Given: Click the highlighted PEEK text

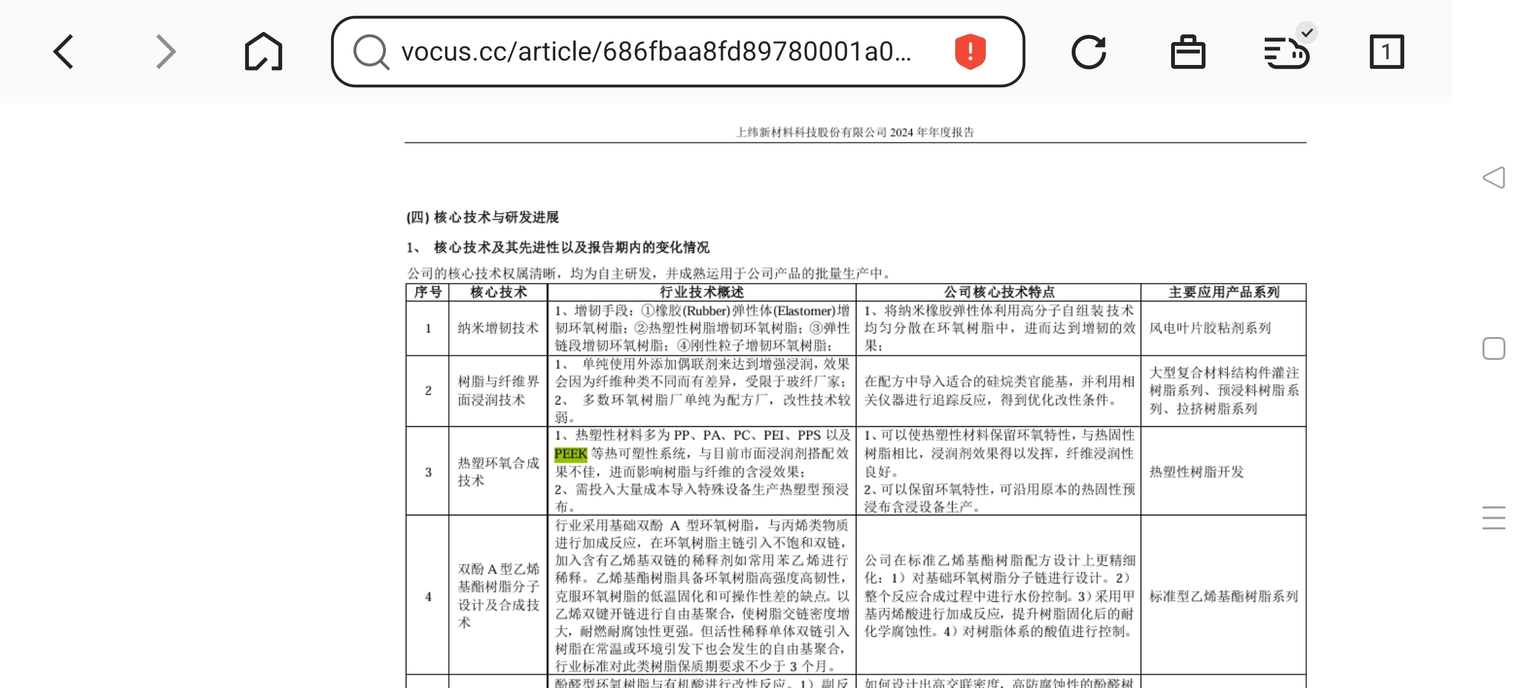Looking at the screenshot, I should [x=570, y=454].
